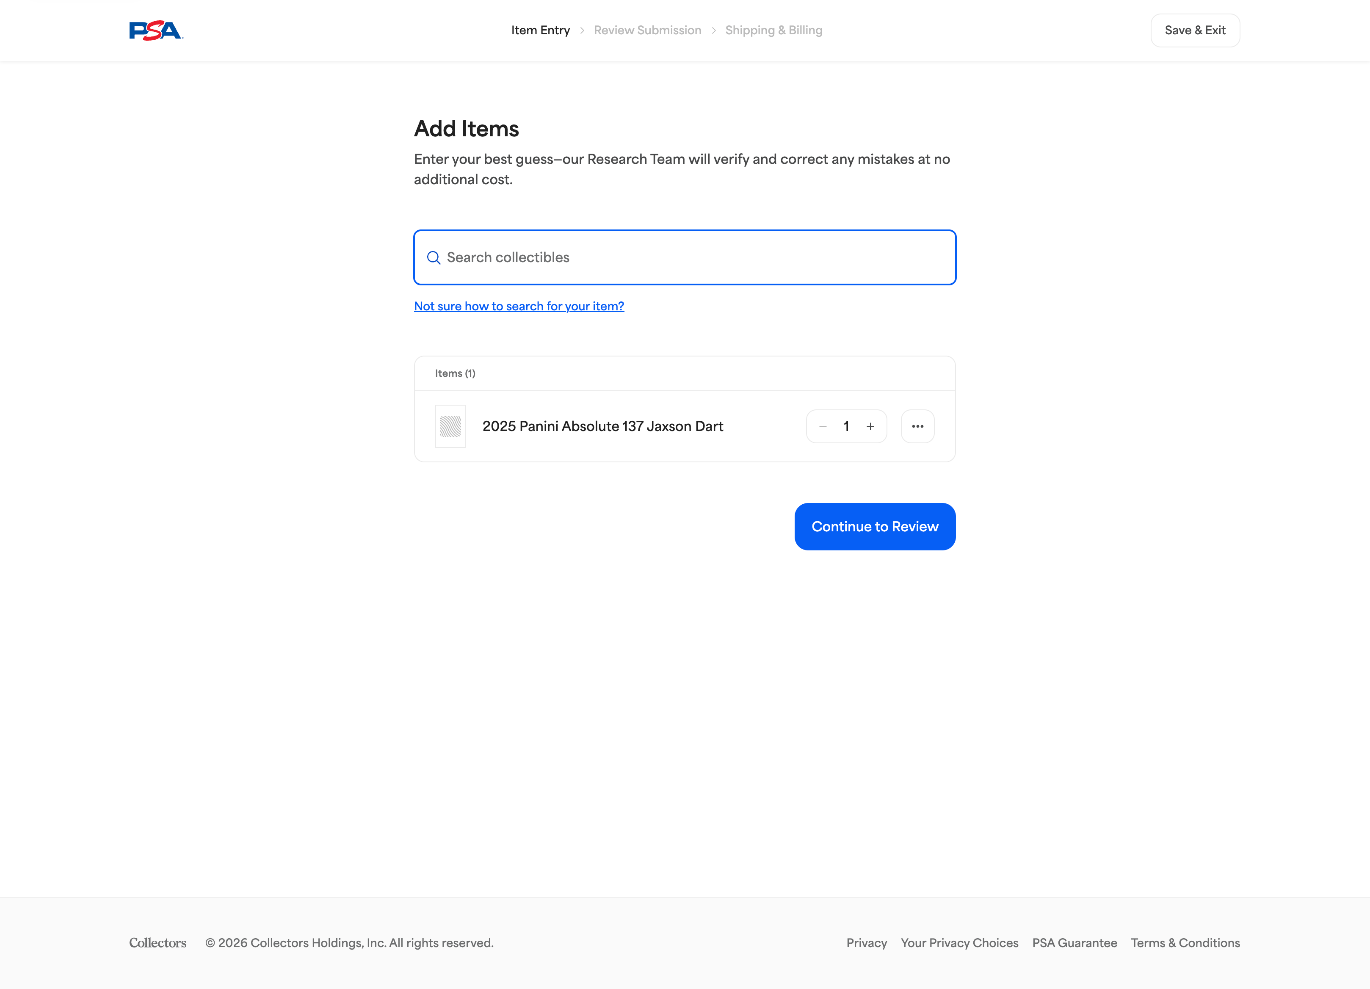Open the PSA Guarantee link
The height and width of the screenshot is (989, 1370).
tap(1074, 943)
